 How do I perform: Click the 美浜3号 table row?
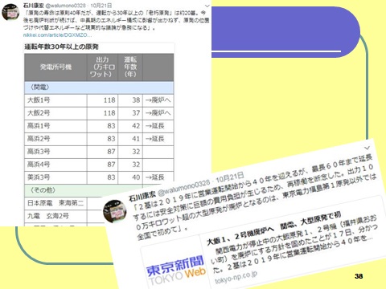[99, 177]
